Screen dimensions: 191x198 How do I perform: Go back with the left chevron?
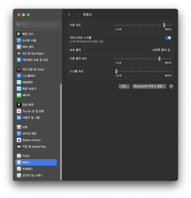[69, 15]
